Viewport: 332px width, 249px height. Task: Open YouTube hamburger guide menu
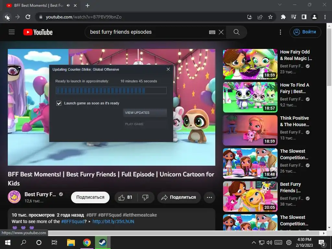12,32
